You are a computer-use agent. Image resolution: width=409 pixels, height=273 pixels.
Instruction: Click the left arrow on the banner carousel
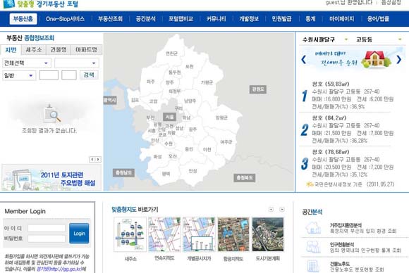303,60
